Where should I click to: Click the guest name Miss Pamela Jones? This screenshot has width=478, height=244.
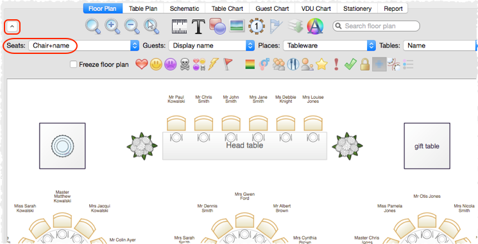click(389, 208)
